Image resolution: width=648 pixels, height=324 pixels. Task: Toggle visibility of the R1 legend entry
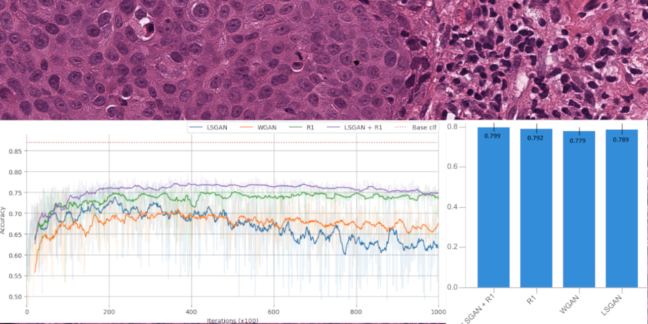pos(310,127)
